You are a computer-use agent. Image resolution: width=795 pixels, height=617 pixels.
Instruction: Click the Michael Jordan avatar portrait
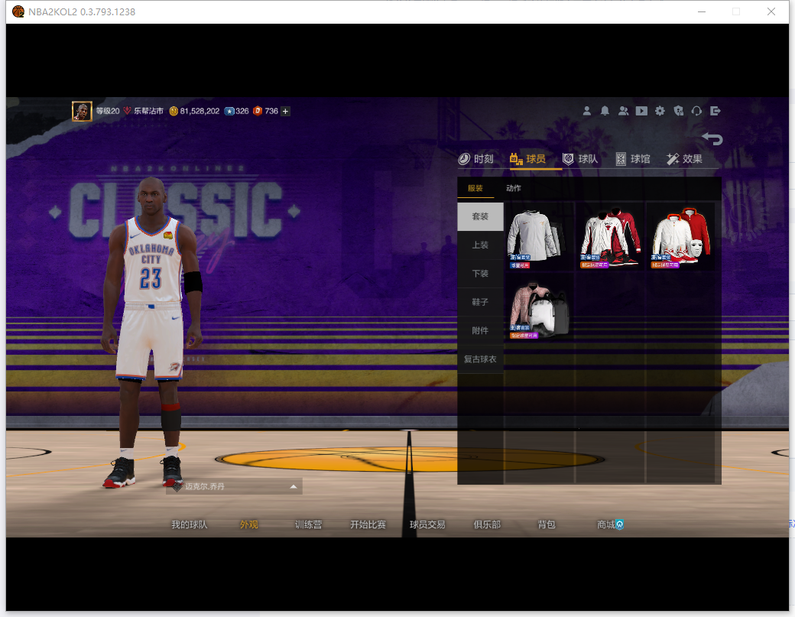[82, 111]
